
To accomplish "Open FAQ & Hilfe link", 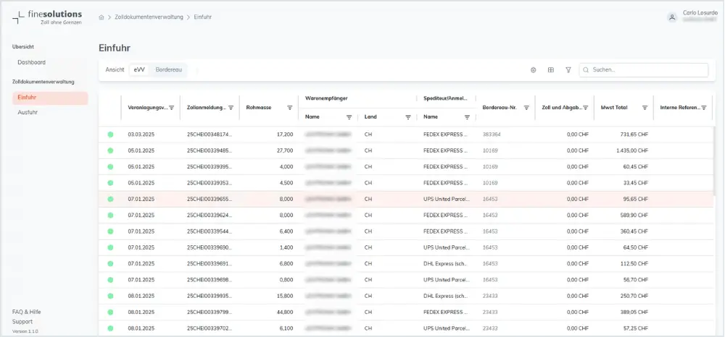I will 26,312.
